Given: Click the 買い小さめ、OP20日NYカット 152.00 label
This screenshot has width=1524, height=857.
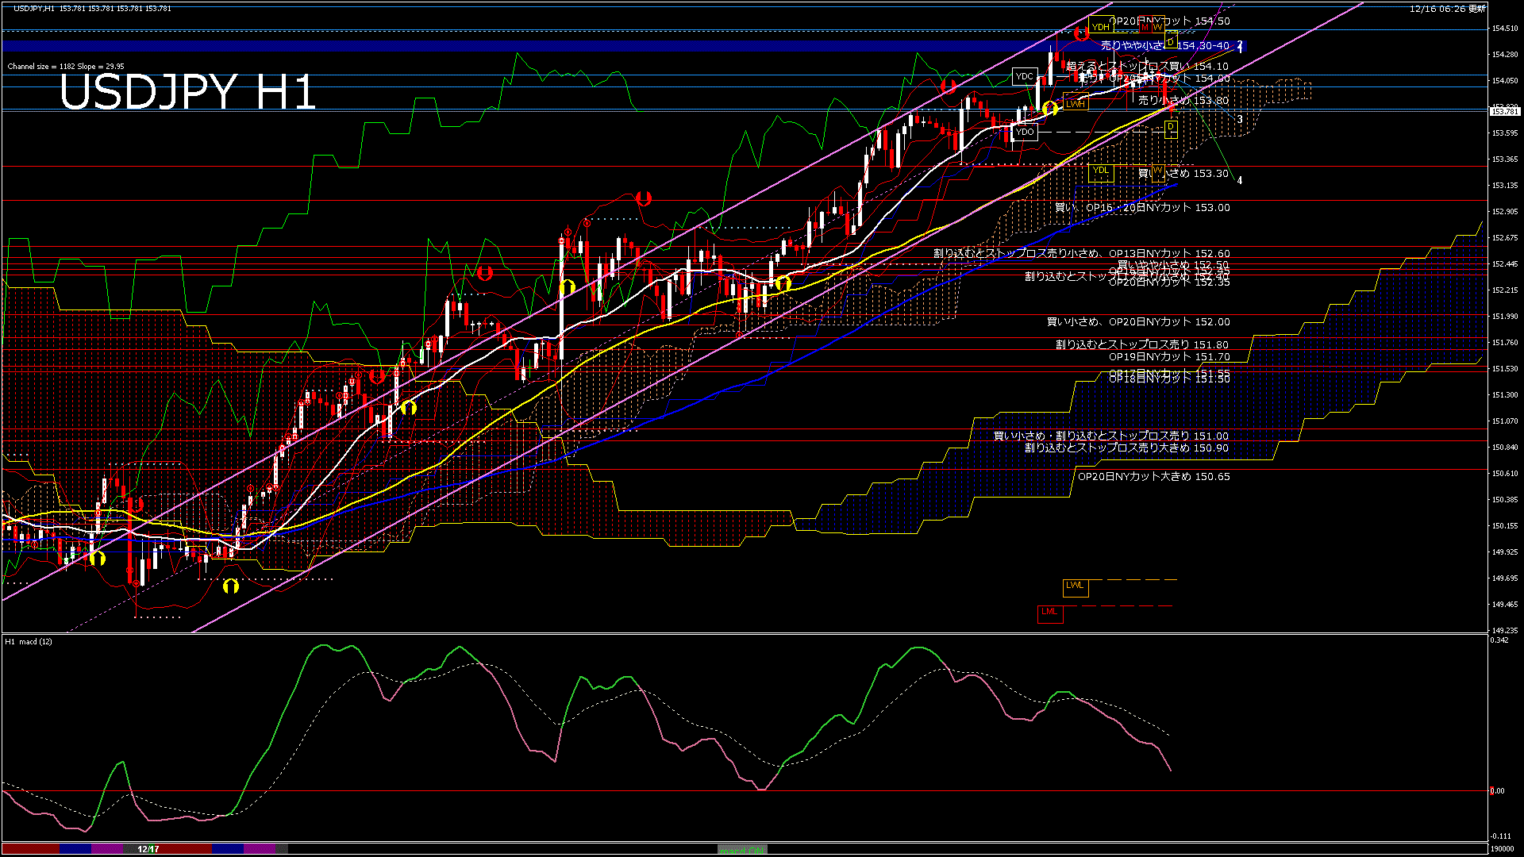Looking at the screenshot, I should tap(1137, 322).
